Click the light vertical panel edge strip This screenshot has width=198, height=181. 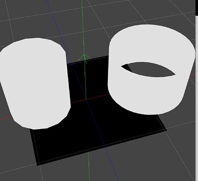coord(197,98)
